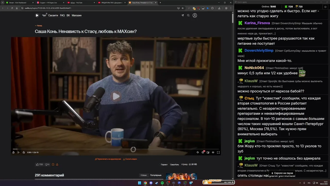Open Telegram from taskbar
Image resolution: width=330 pixels, height=186 pixels.
191,183
